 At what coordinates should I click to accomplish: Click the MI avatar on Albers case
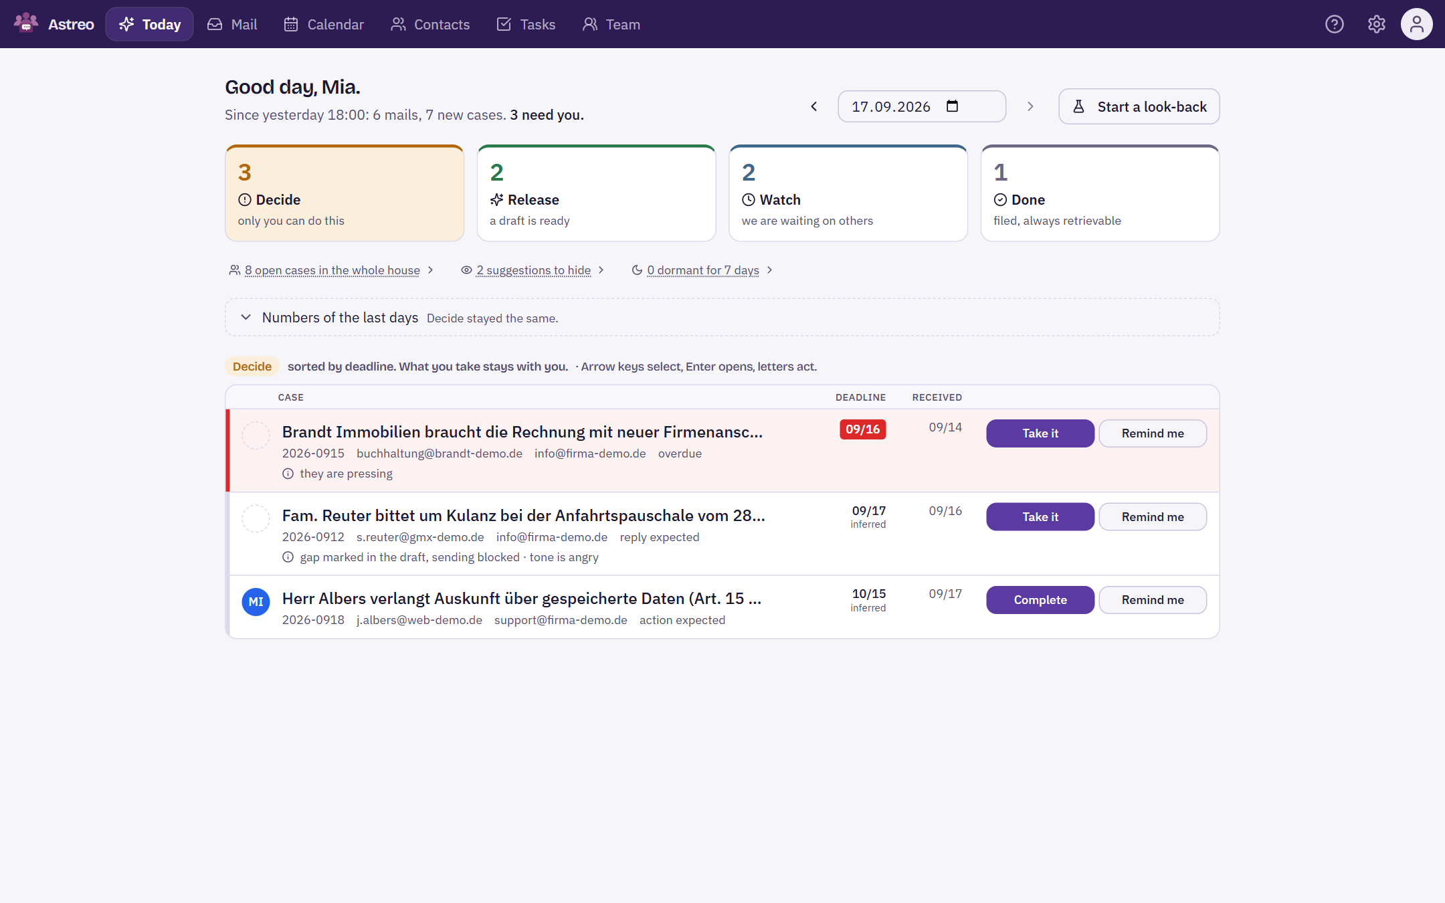[256, 602]
